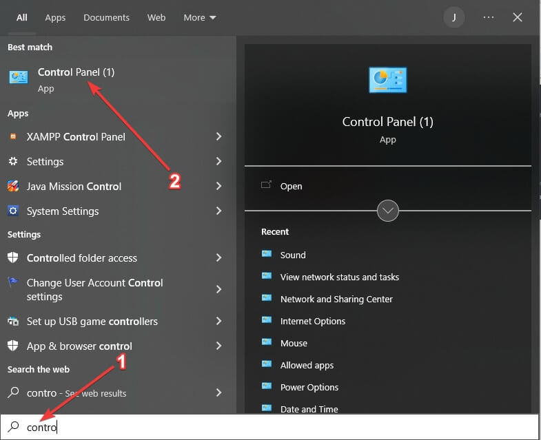Click icon beside Network and Sharing Center

[x=267, y=298]
